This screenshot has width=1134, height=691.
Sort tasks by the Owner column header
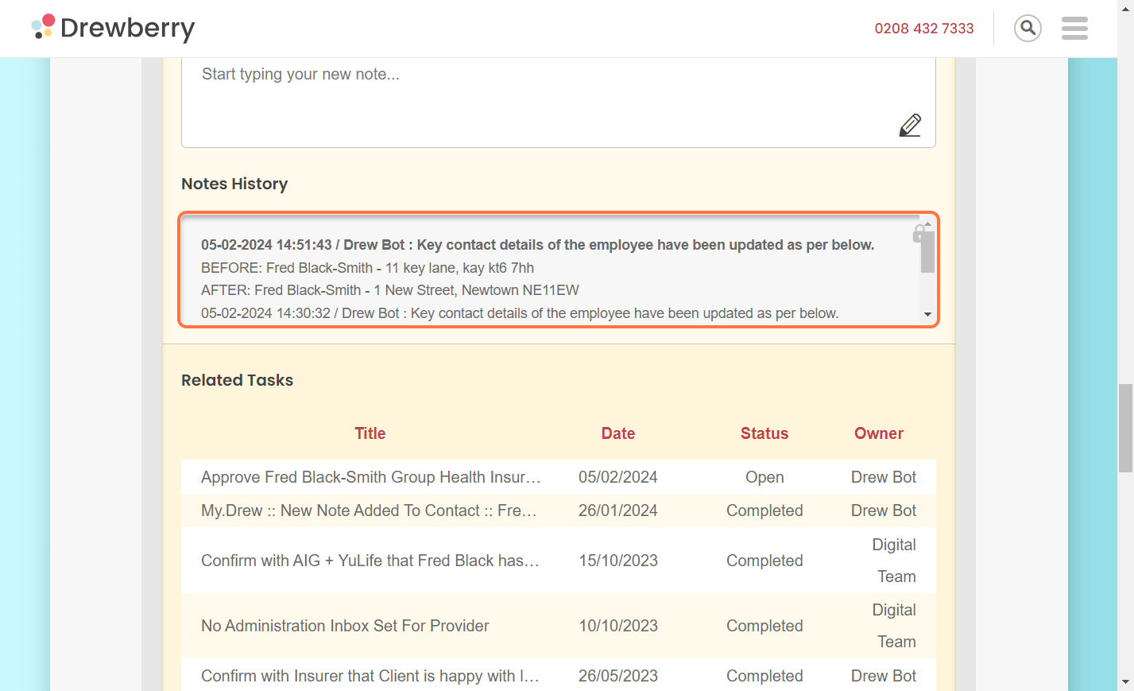pyautogui.click(x=878, y=433)
